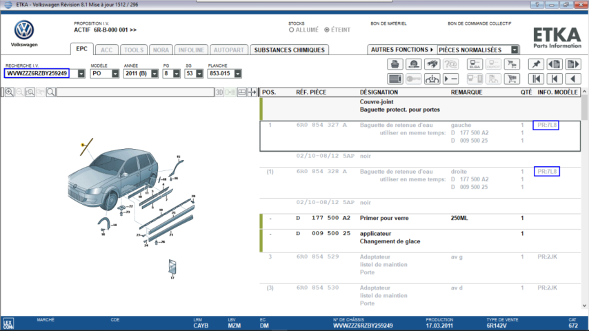Switch to the ACC tab
The height and width of the screenshot is (331, 589).
(x=106, y=50)
